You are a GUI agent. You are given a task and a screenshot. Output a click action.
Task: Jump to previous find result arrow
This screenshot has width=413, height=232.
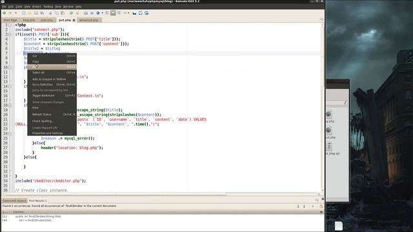point(298,206)
